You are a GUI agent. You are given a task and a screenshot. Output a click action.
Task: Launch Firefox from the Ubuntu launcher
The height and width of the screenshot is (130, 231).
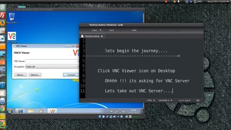coord(3,23)
